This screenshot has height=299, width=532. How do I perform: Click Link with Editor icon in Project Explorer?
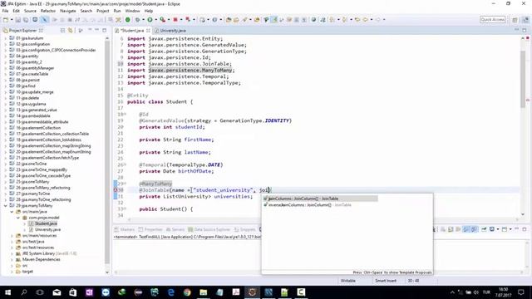click(x=70, y=31)
